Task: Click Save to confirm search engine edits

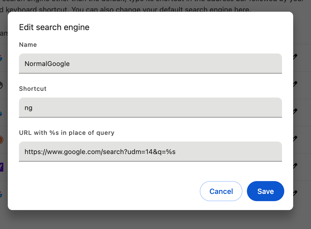Action: pyautogui.click(x=265, y=191)
